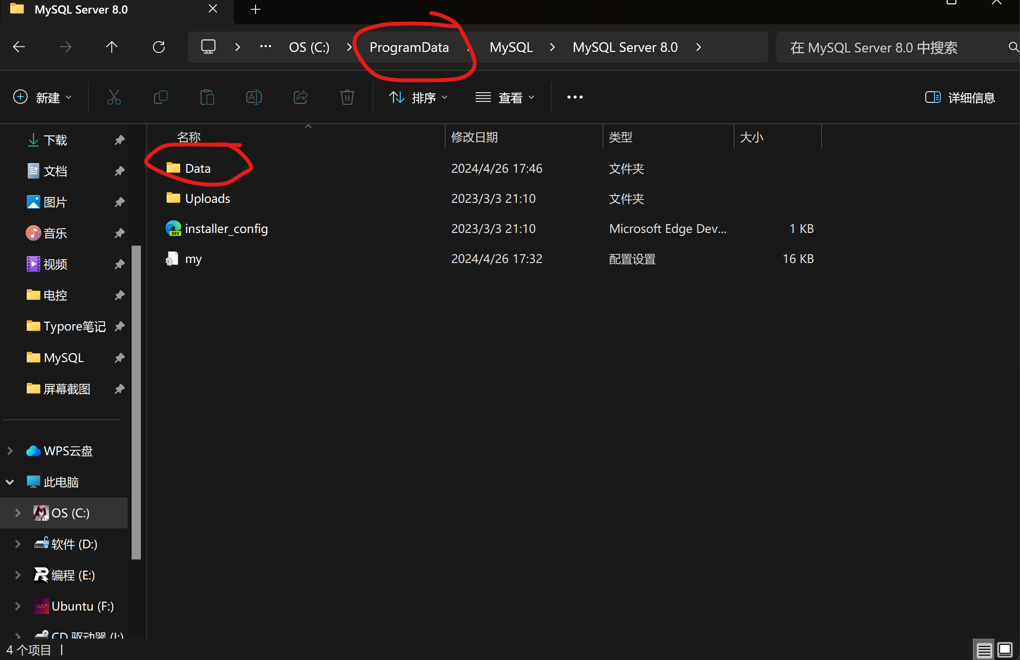Screen dimensions: 1020x660
Task: Click the search magnifier icon
Action: 1013,47
